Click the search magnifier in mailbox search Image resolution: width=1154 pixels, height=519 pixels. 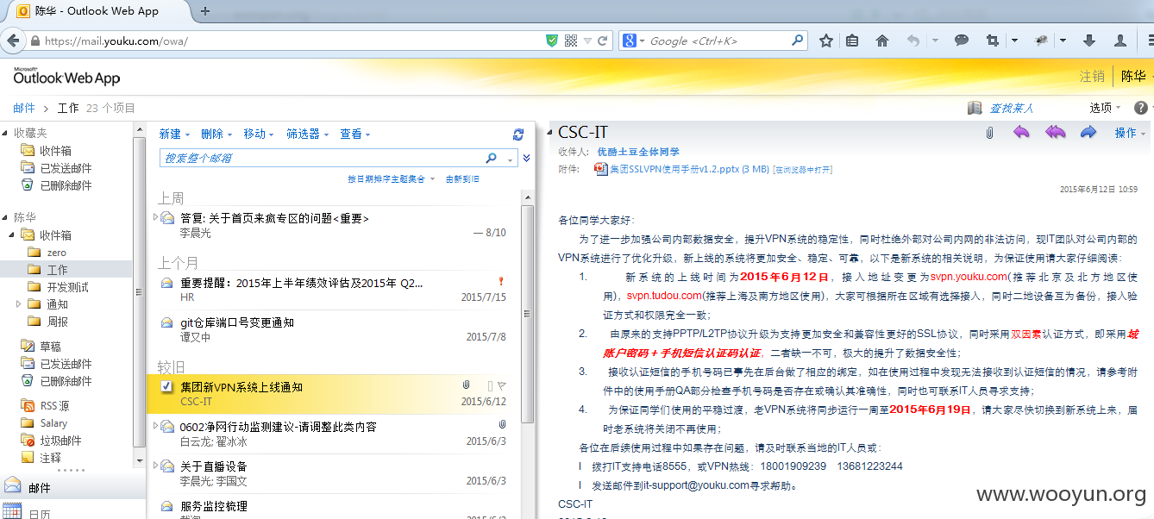coord(492,158)
